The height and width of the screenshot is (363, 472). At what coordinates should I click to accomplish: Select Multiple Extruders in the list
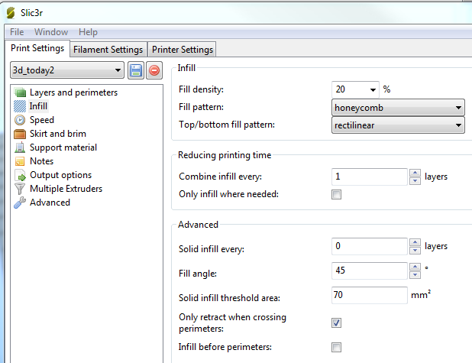coord(66,189)
